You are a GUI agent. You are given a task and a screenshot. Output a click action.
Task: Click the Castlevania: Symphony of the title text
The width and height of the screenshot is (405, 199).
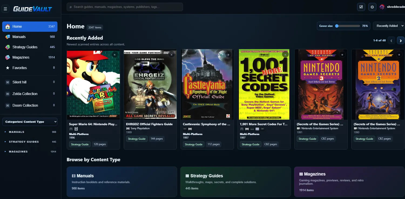pyautogui.click(x=207, y=124)
